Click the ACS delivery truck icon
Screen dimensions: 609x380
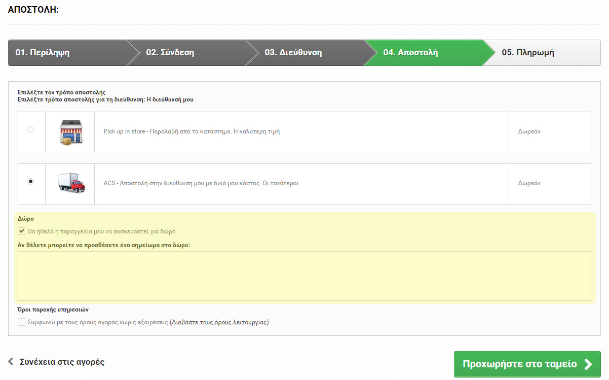70,183
